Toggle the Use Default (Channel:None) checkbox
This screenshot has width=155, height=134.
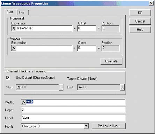[8, 78]
